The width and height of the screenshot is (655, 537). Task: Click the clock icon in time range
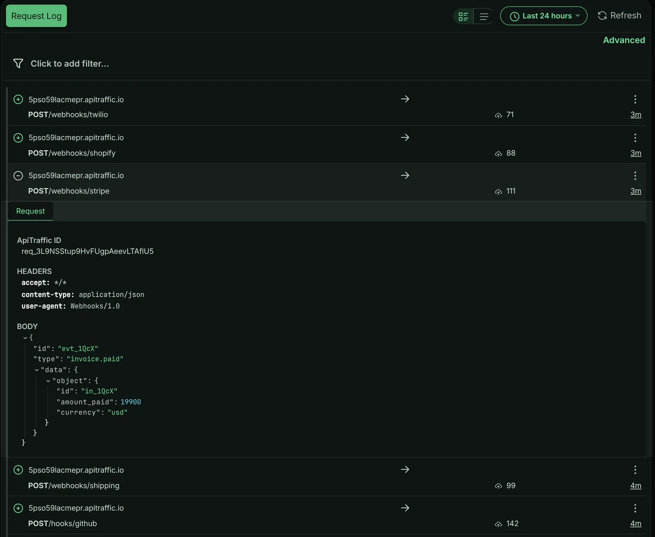click(515, 16)
